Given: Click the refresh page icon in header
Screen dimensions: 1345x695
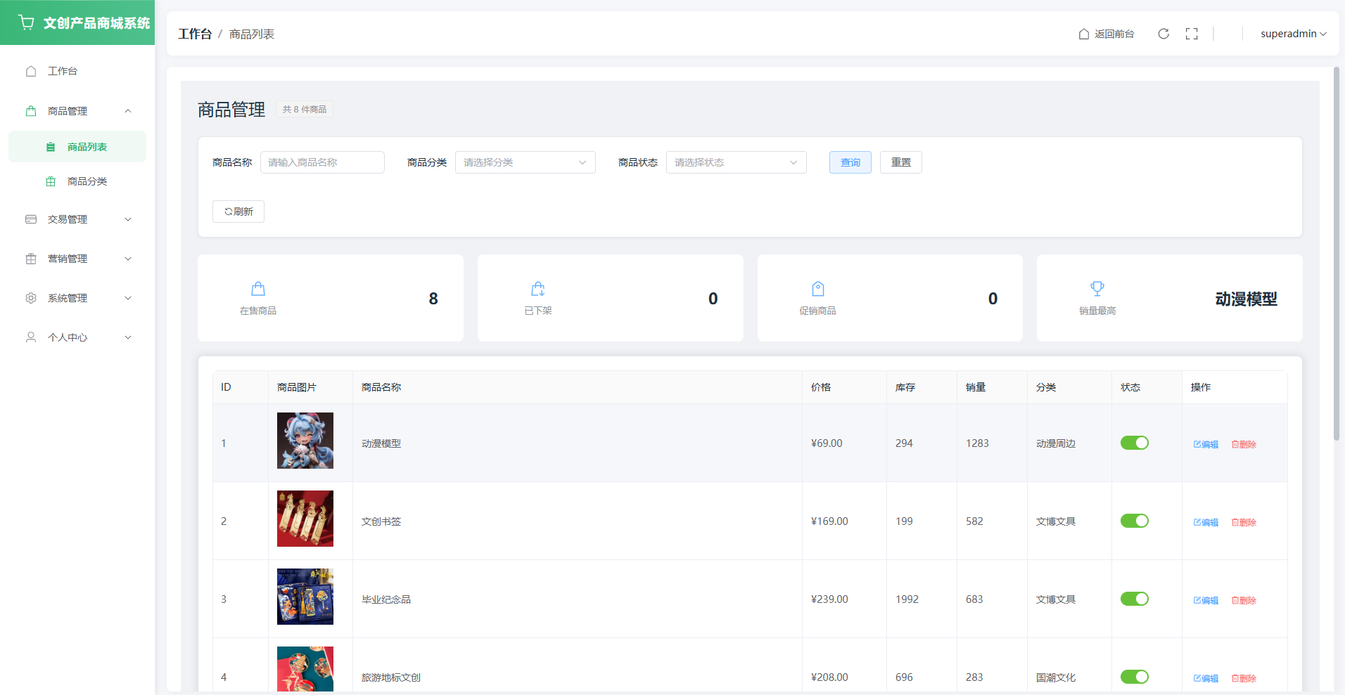Looking at the screenshot, I should click(x=1164, y=34).
